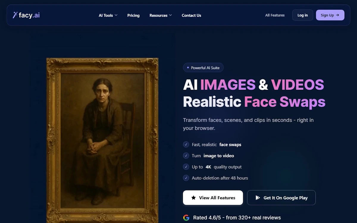Click the checkmark beside Auto-deletion after 48 hours

click(x=186, y=178)
